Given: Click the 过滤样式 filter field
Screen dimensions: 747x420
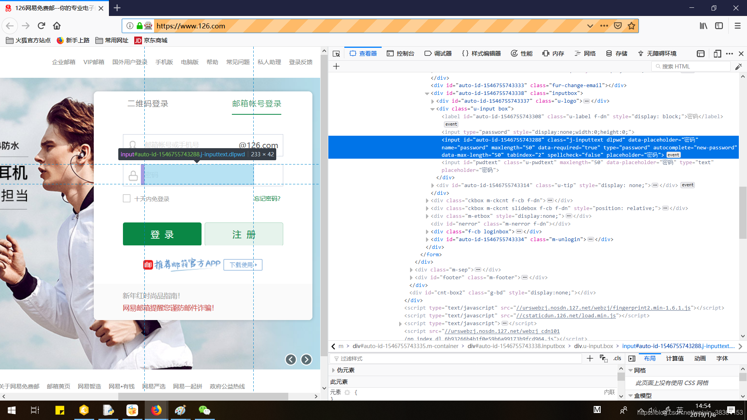Looking at the screenshot, I should click(456, 358).
